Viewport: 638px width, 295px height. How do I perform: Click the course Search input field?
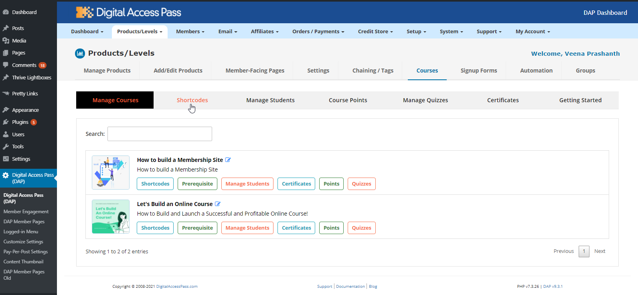click(160, 134)
